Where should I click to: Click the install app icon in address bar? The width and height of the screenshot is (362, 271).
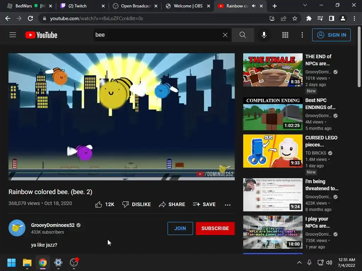tap(272, 18)
